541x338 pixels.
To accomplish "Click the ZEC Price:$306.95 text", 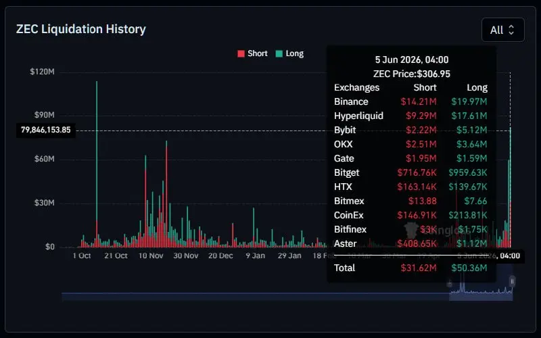I will 412,74.
